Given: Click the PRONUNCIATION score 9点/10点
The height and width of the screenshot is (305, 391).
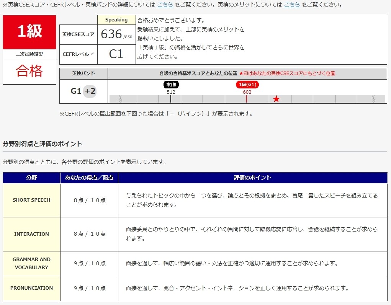Looking at the screenshot, I should click(x=90, y=288).
